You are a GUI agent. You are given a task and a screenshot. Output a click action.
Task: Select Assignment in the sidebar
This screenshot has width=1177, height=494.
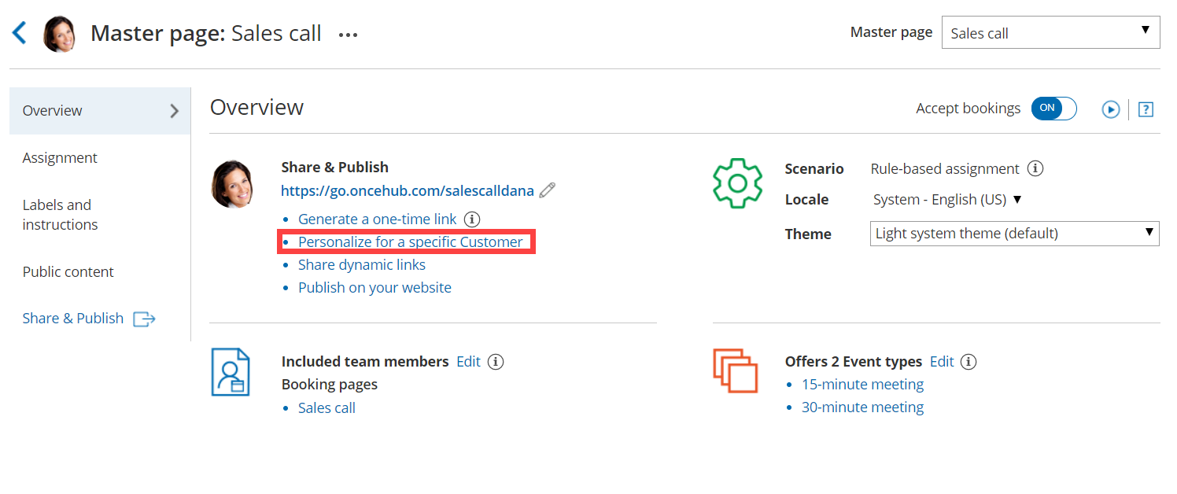tap(60, 157)
